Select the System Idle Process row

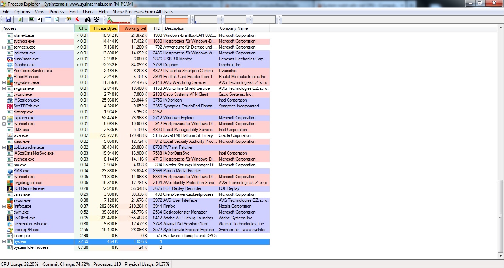pos(135,247)
